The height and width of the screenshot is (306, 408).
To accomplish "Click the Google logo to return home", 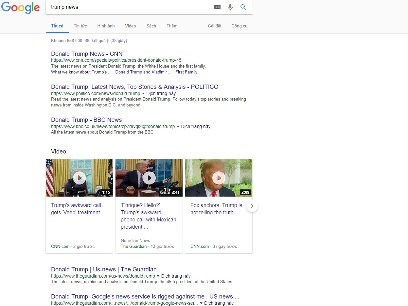I will [x=21, y=8].
